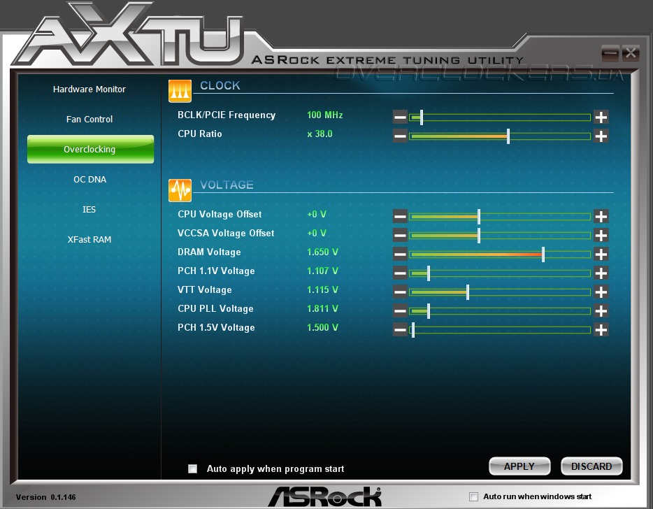Enable Auto apply when program start
Image resolution: width=653 pixels, height=509 pixels.
click(192, 468)
